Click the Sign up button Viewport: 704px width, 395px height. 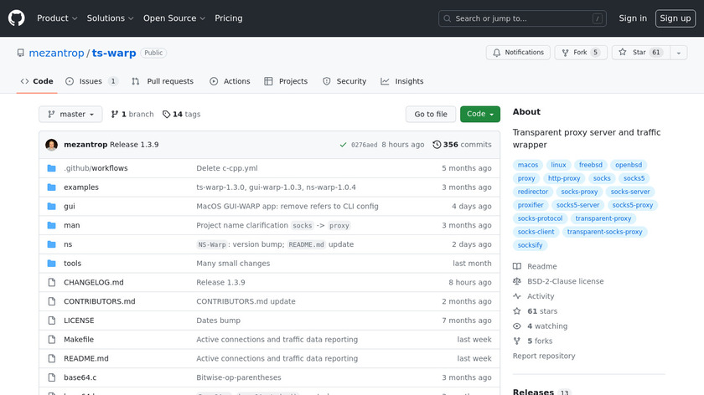[x=675, y=18]
